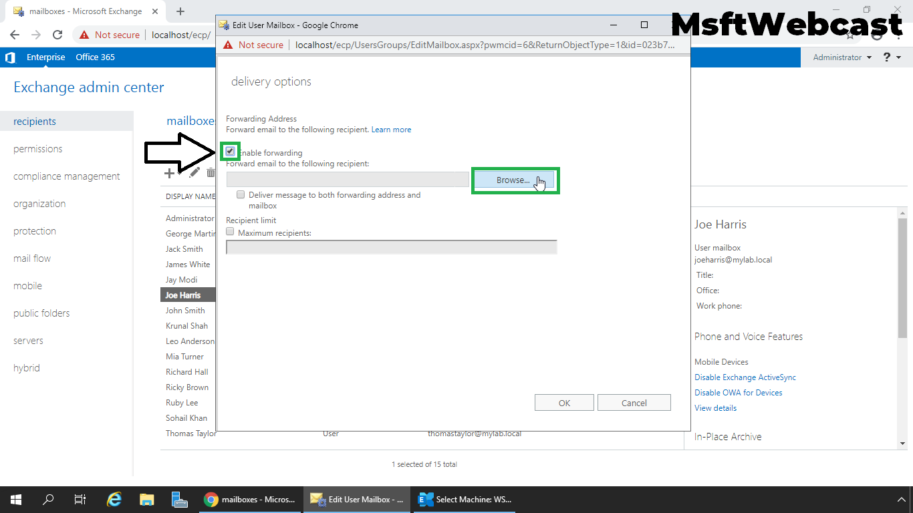Switch to the mailboxes Chrome taskbar item
The height and width of the screenshot is (513, 913).
(x=251, y=500)
